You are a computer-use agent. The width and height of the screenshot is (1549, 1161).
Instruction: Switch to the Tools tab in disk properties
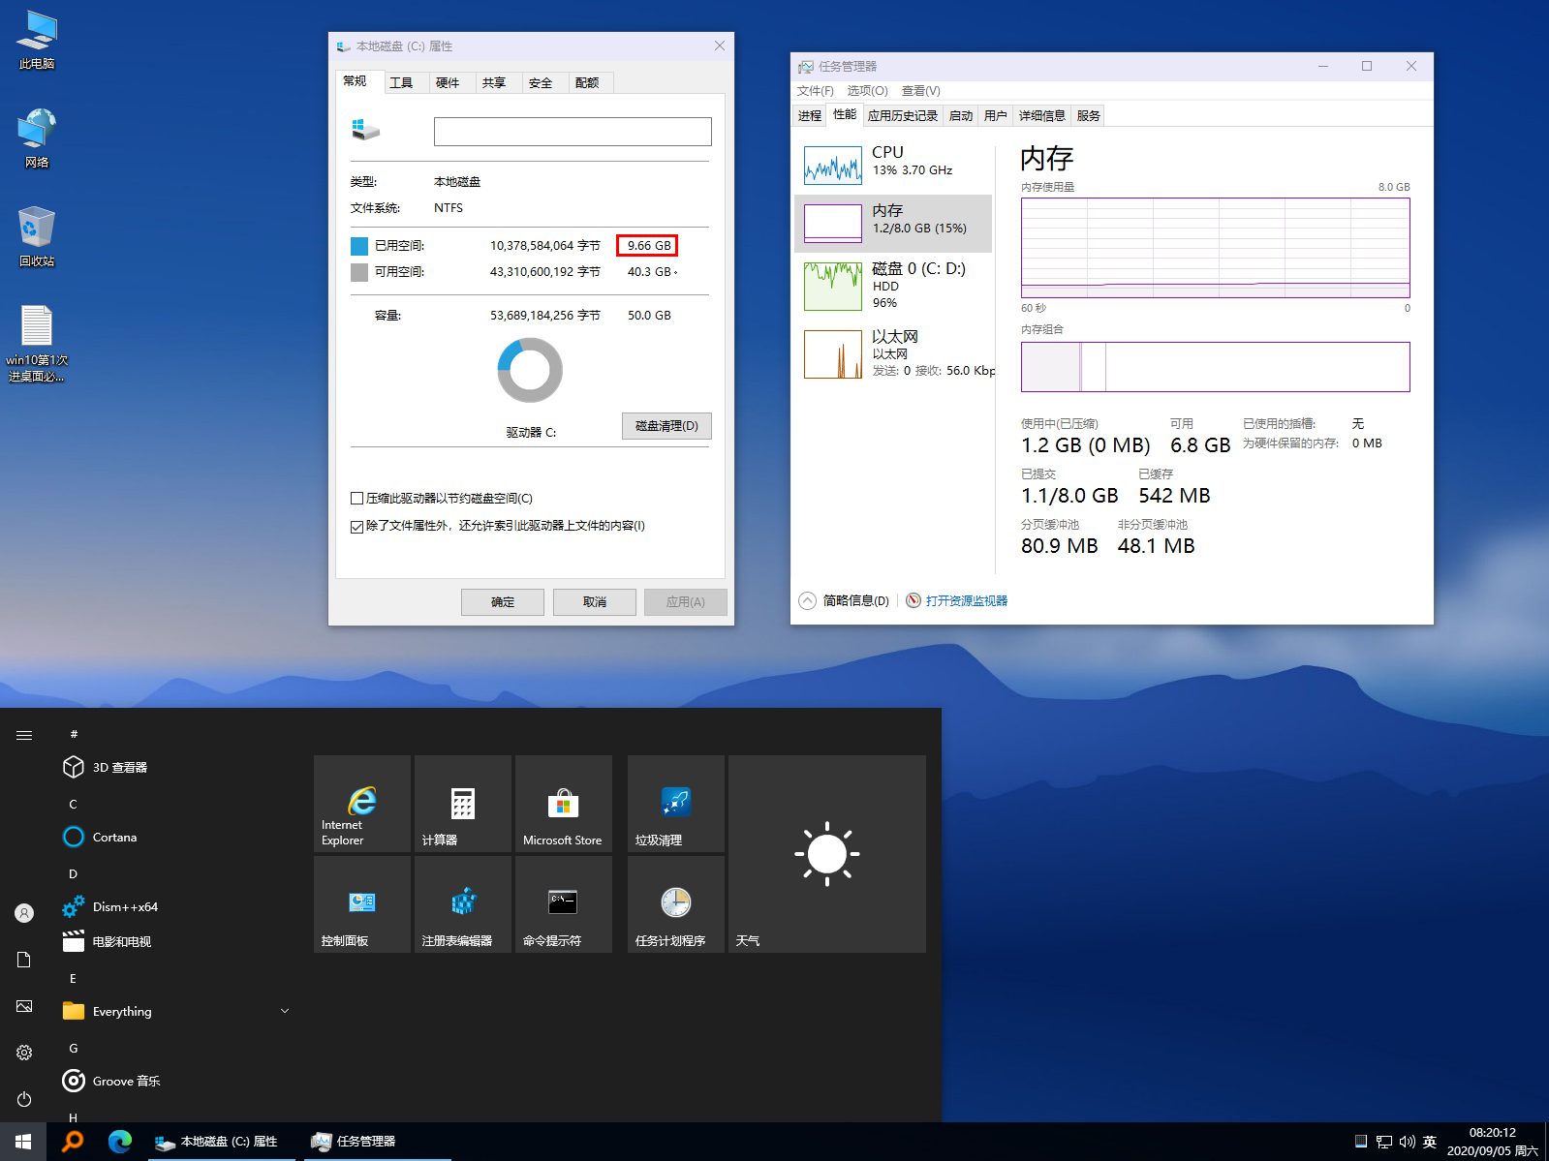(401, 83)
